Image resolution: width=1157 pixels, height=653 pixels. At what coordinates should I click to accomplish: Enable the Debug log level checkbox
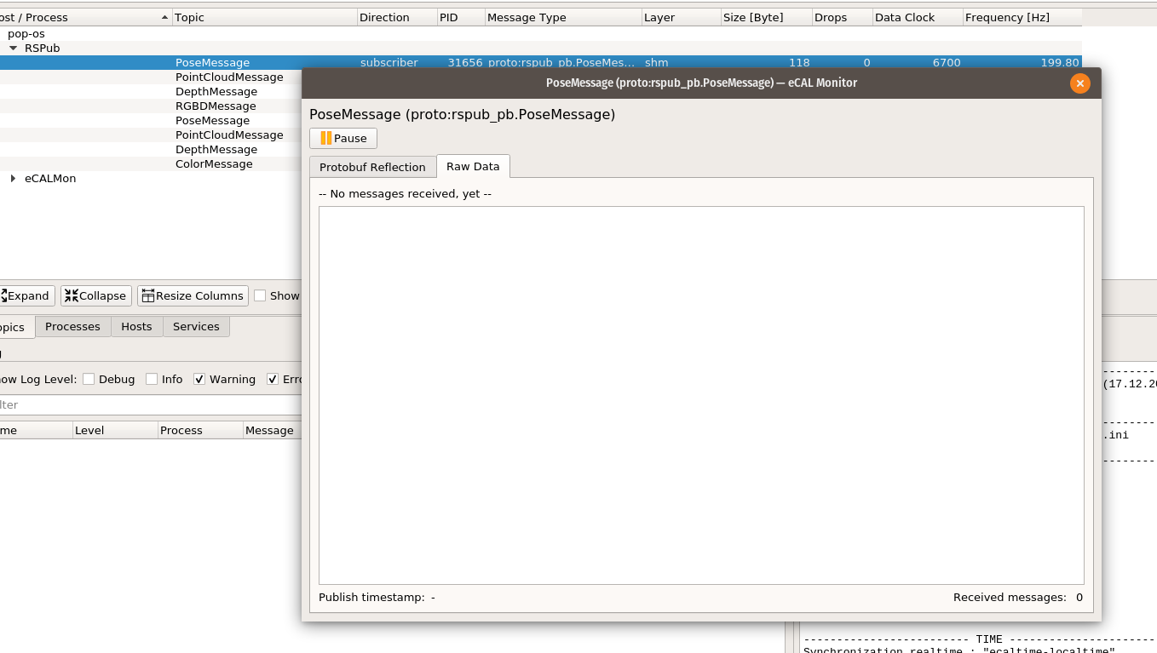pyautogui.click(x=89, y=379)
